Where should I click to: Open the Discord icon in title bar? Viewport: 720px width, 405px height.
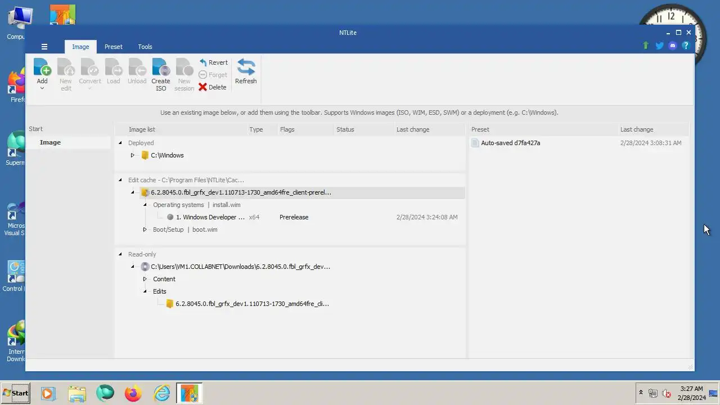click(x=672, y=46)
